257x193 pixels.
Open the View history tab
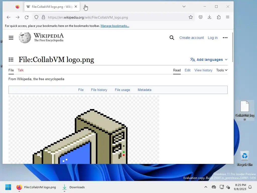point(203,70)
